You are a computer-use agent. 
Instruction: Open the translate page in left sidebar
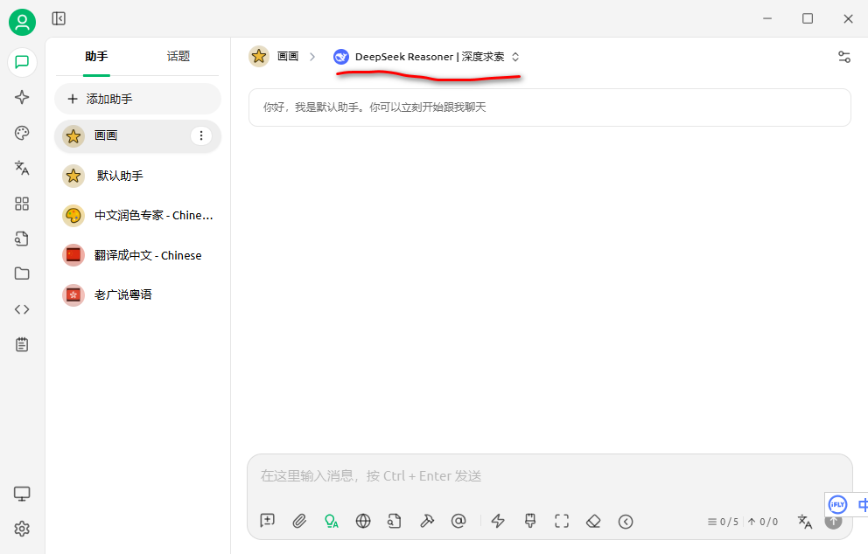point(22,168)
